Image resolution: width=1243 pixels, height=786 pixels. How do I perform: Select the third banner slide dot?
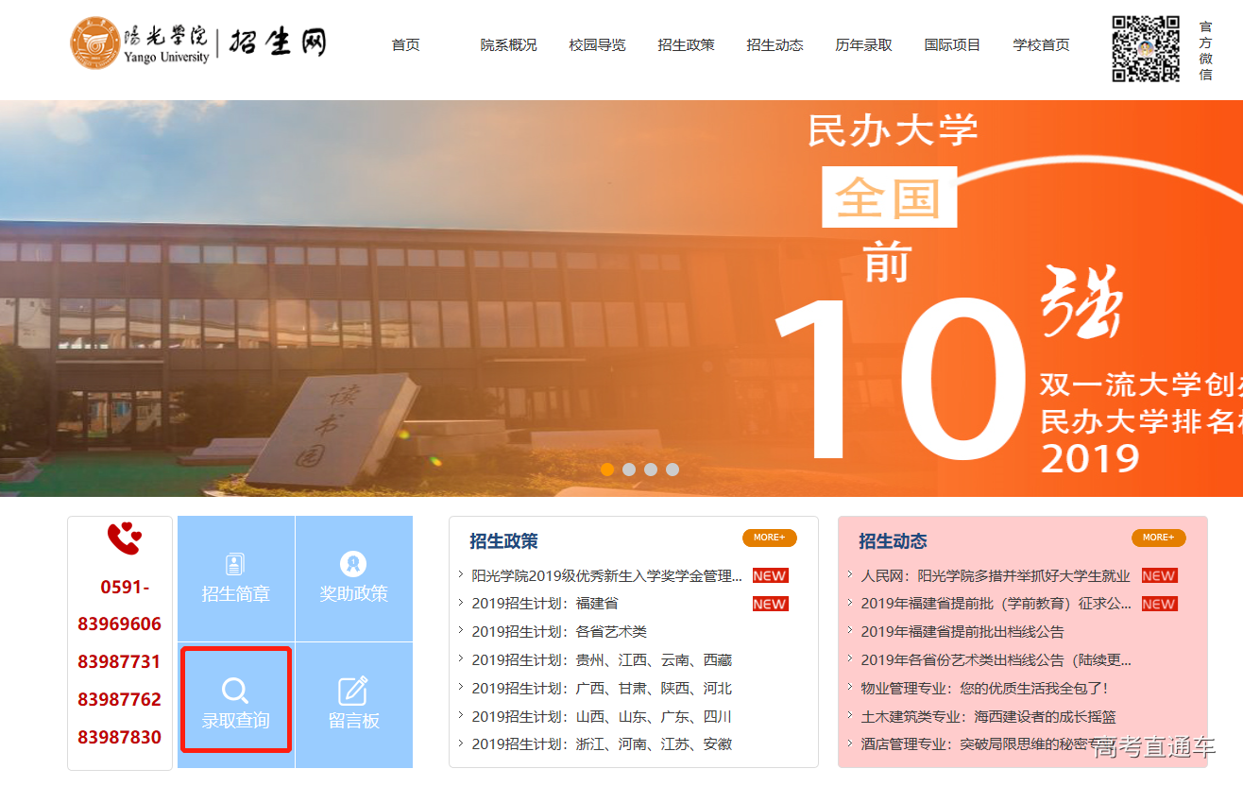[651, 470]
